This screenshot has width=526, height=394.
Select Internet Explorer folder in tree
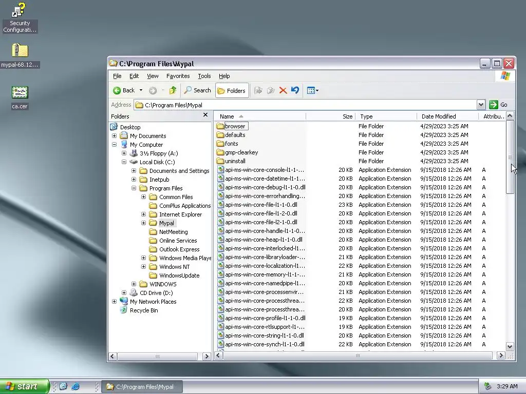point(180,214)
